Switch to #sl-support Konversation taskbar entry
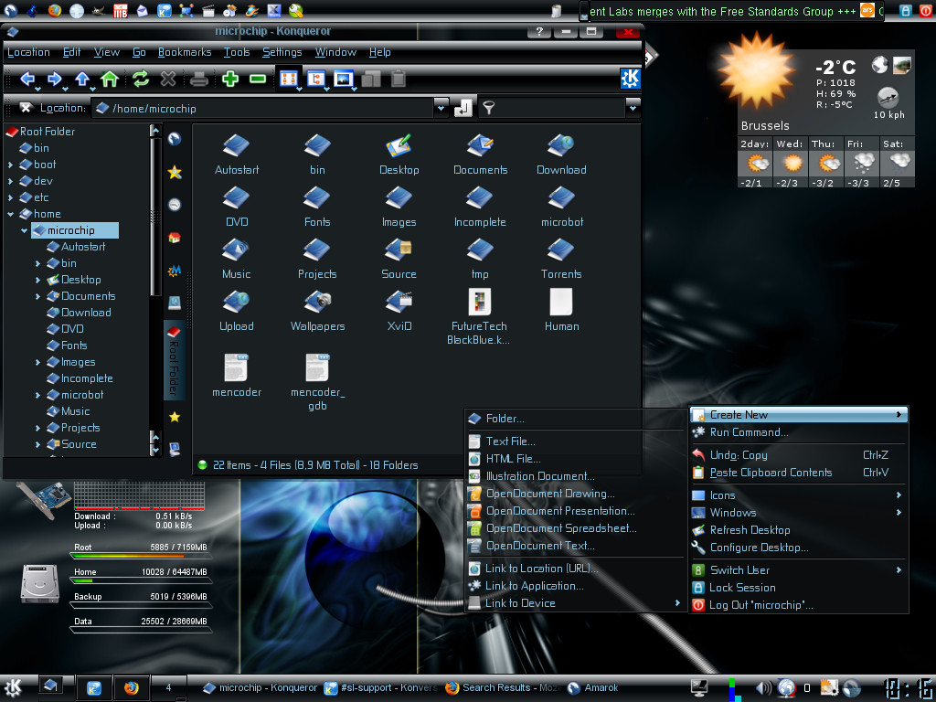Image resolution: width=936 pixels, height=702 pixels. click(x=380, y=687)
